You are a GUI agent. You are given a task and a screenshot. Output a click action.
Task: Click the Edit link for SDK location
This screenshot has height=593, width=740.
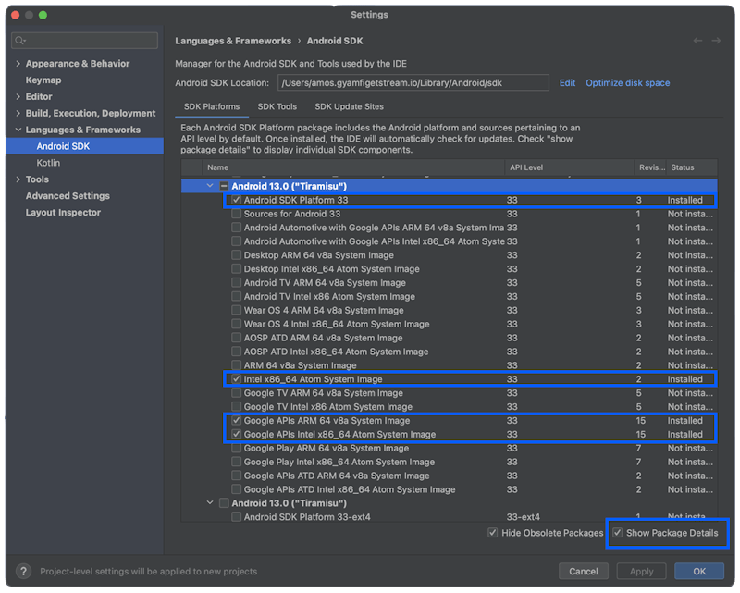[x=567, y=83]
